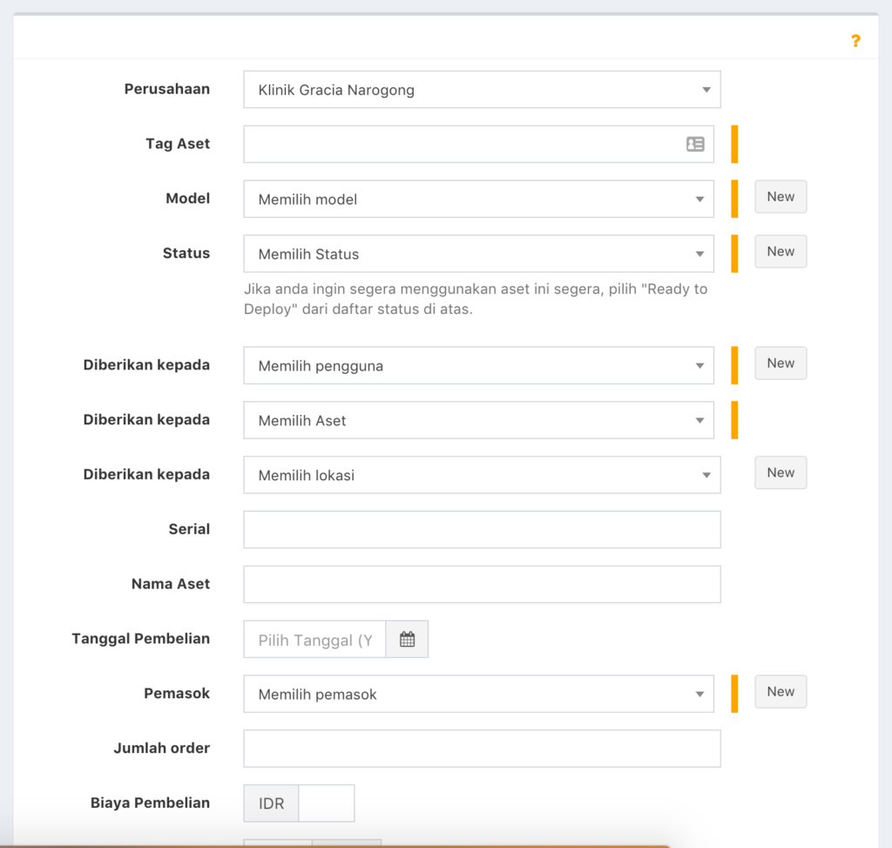Add new location with New button
The image size is (892, 848).
[x=780, y=473]
